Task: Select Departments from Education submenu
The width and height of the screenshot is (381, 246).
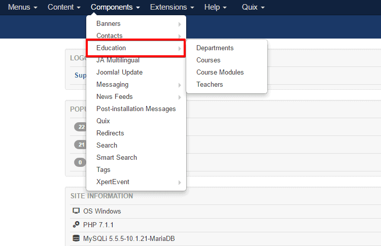Action: click(x=215, y=48)
